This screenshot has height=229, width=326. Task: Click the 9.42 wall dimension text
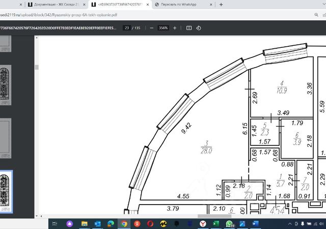tap(186, 128)
